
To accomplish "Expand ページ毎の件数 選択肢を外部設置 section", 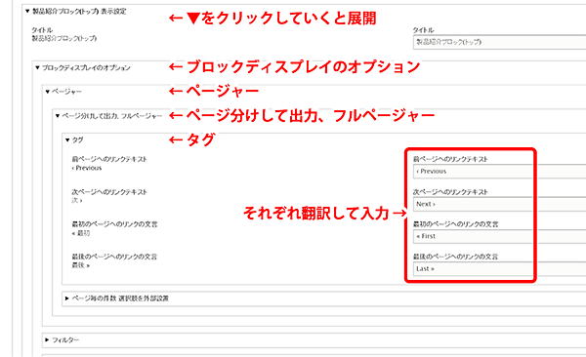I will [x=117, y=298].
